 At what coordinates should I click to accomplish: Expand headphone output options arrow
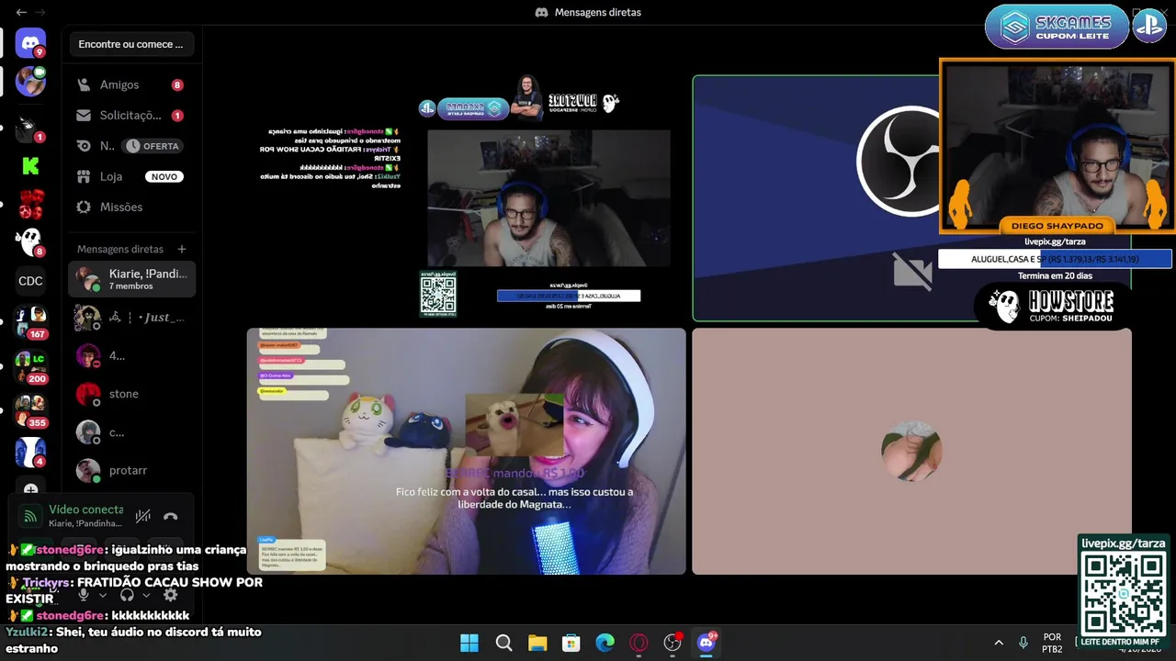coord(146,595)
